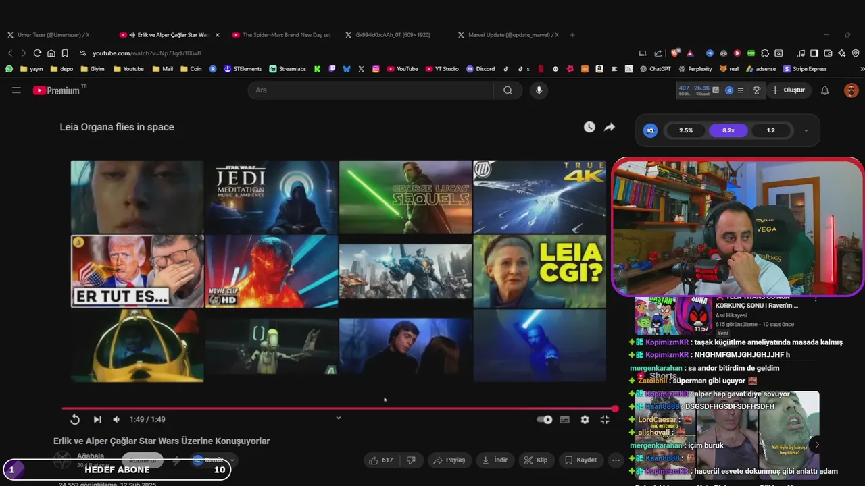Screen dimensions: 865x486
Task: Expand the chevron below the progress bar
Action: click(339, 418)
